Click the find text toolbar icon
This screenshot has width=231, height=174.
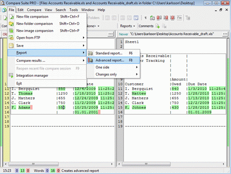point(179,18)
